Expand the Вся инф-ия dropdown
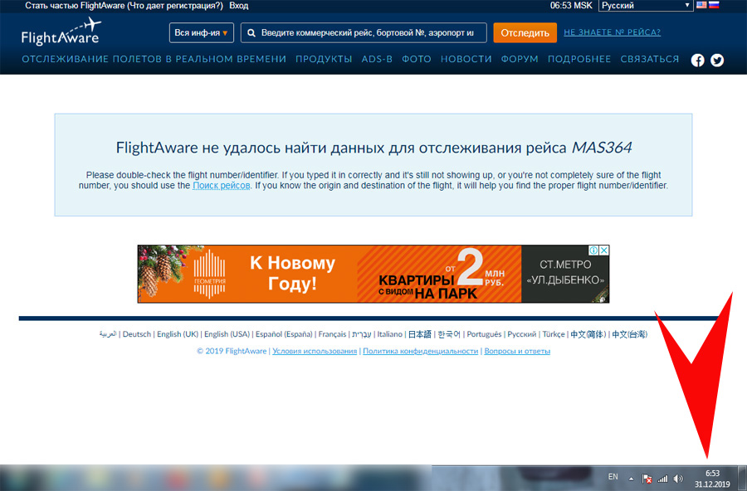The width and height of the screenshot is (747, 491). (201, 33)
